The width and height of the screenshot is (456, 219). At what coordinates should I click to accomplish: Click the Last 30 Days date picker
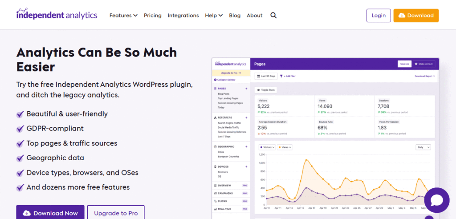(266, 76)
